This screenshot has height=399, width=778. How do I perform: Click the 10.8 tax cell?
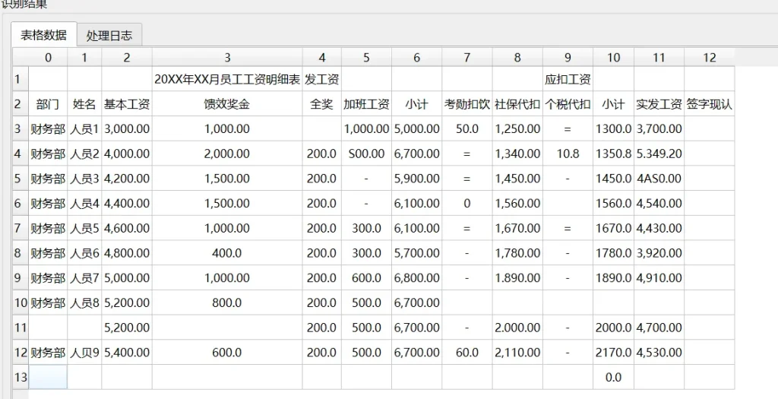[568, 154]
